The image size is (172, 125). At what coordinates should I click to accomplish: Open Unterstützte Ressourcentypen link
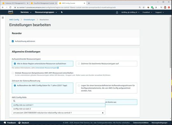point(46,68)
